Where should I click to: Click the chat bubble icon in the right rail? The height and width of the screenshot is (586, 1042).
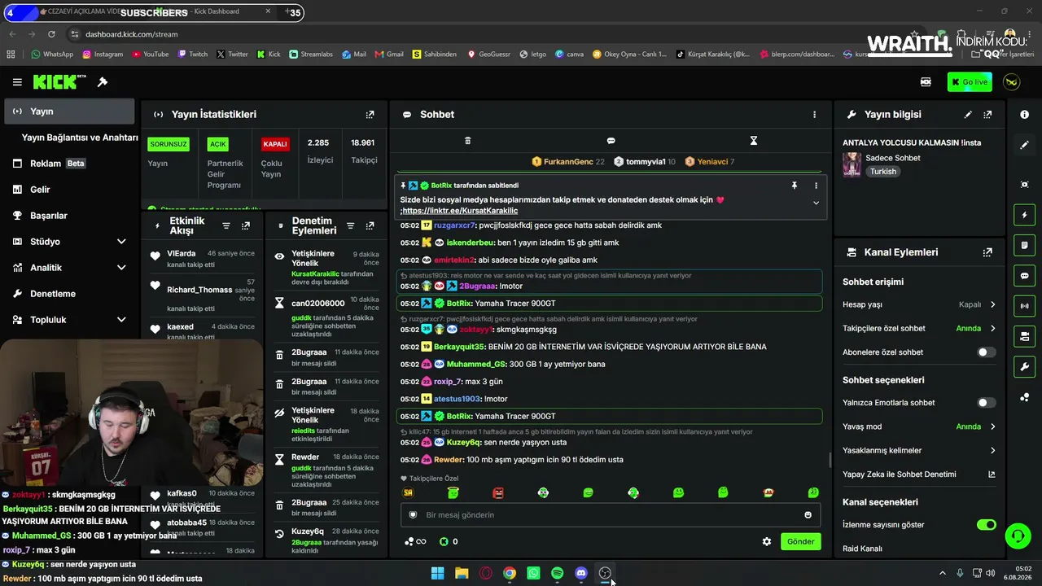[x=1024, y=276]
